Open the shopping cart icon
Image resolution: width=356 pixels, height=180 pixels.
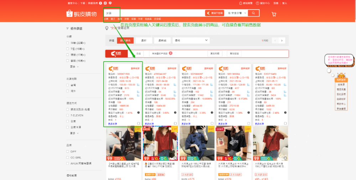point(274,14)
